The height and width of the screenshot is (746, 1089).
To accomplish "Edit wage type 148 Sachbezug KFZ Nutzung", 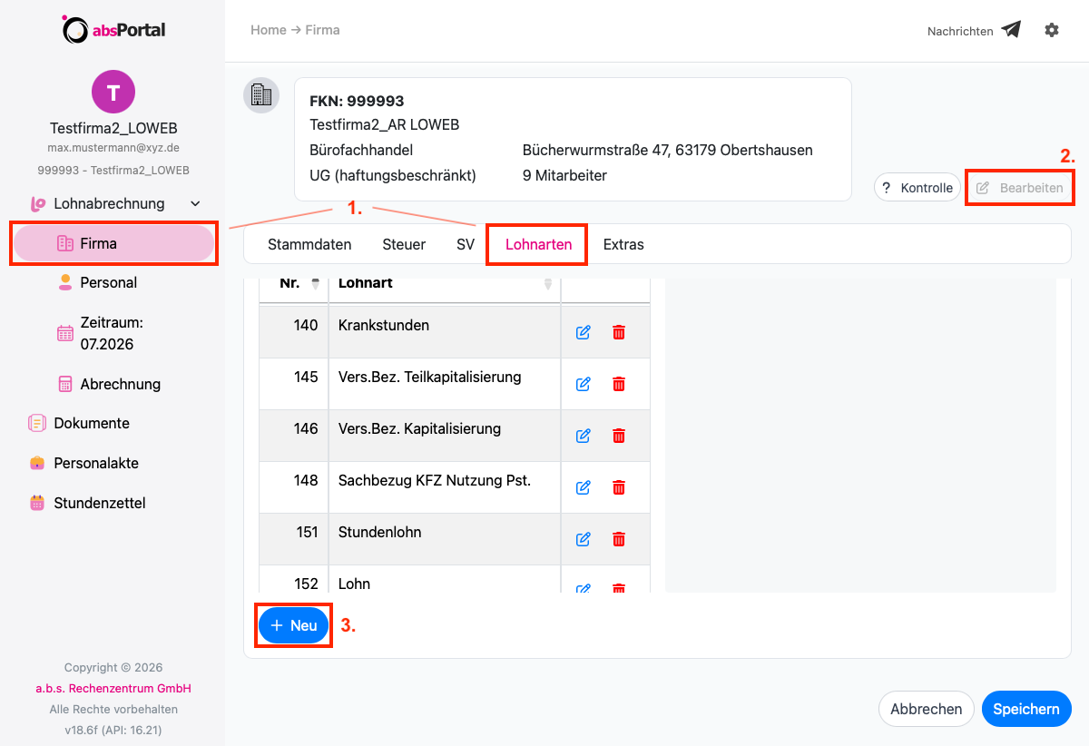I will (x=584, y=487).
